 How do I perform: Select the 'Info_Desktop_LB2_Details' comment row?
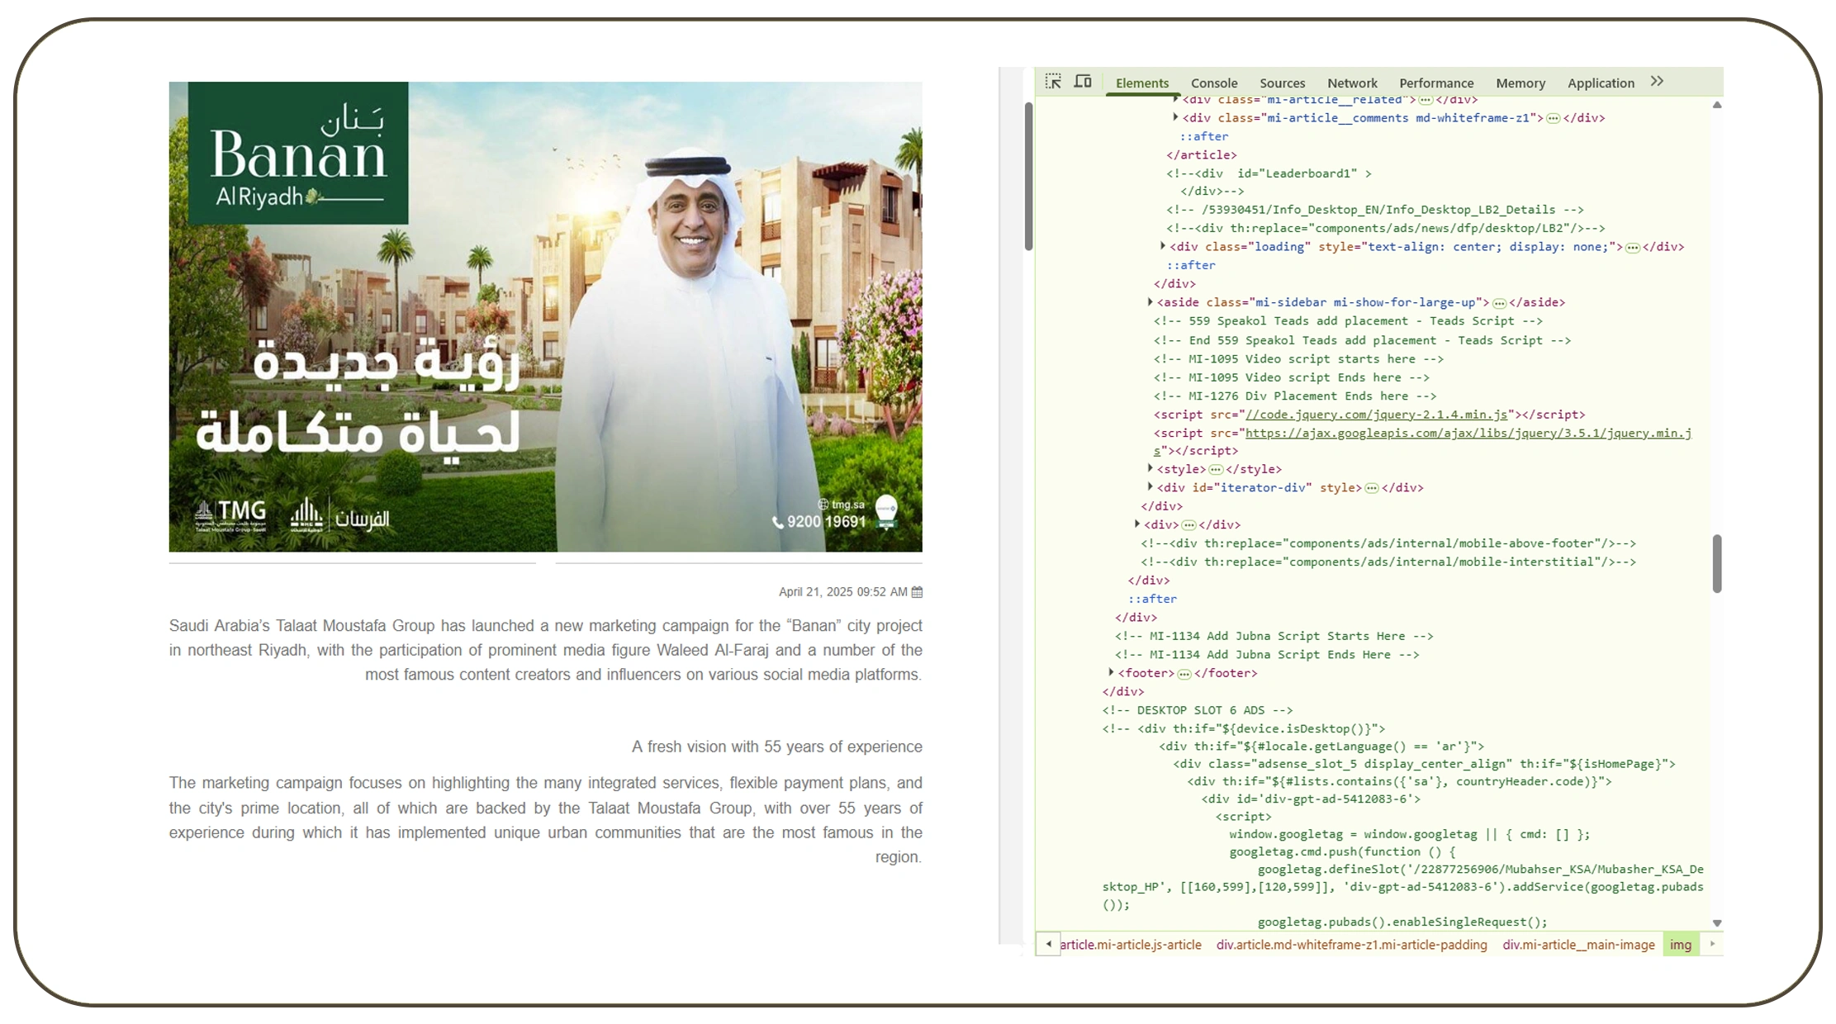point(1375,210)
